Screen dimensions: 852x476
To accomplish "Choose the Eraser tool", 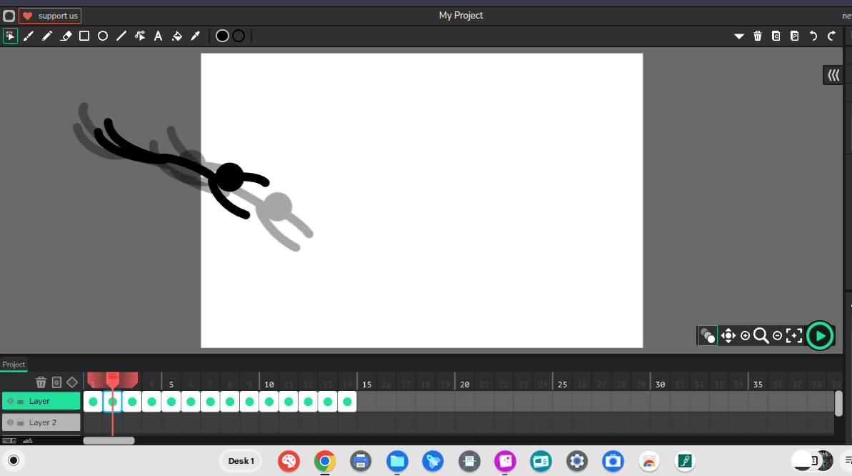I will [x=66, y=36].
